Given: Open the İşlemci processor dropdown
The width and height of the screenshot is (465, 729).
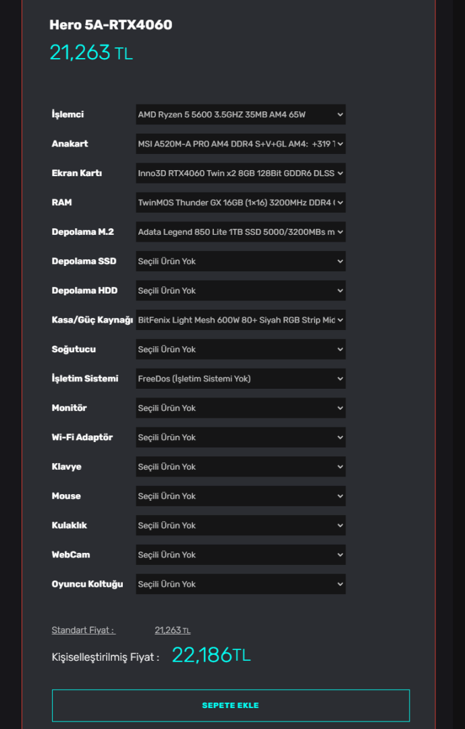Looking at the screenshot, I should (x=240, y=115).
